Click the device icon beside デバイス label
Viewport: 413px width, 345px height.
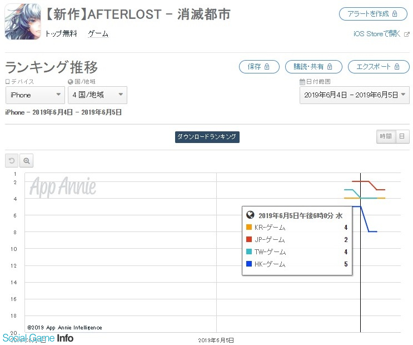coord(8,82)
